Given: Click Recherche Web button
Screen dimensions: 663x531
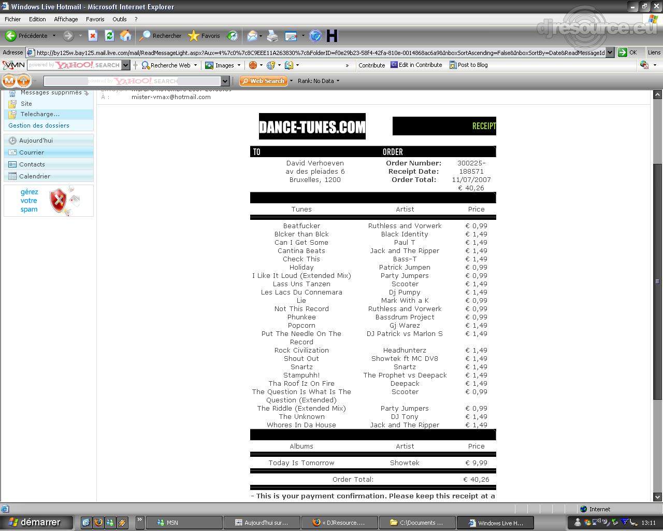Looking at the screenshot, I should 166,65.
